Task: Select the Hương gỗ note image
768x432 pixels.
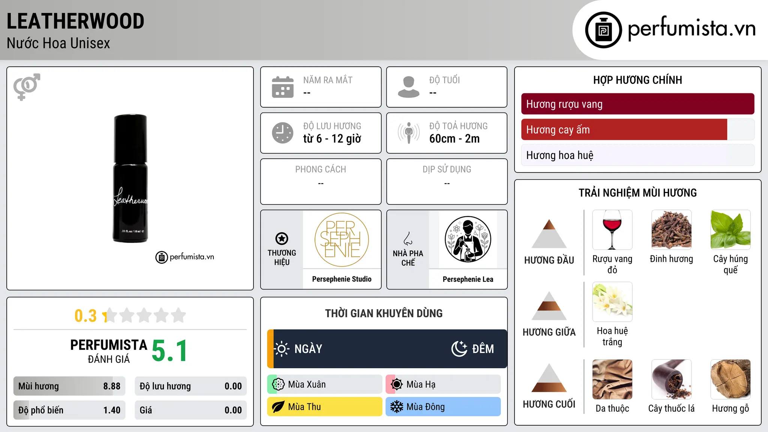Action: coord(730,379)
